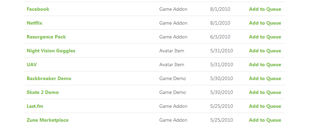This screenshot has height=139, width=312.
Task: Add UAV to the queue
Action: [265, 65]
